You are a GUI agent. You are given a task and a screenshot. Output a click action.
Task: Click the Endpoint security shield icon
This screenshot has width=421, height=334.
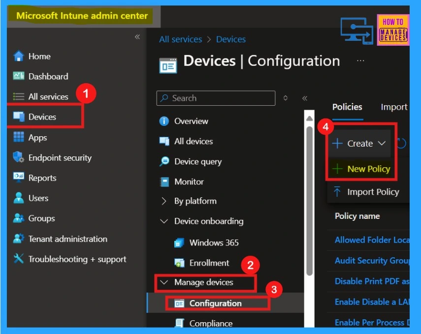[19, 157]
